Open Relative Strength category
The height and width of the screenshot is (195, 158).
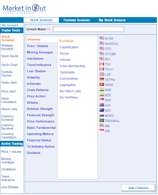[x=40, y=109]
